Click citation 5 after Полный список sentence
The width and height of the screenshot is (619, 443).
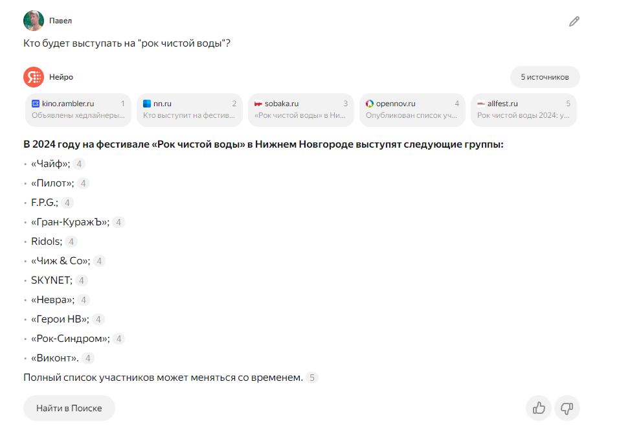[312, 378]
